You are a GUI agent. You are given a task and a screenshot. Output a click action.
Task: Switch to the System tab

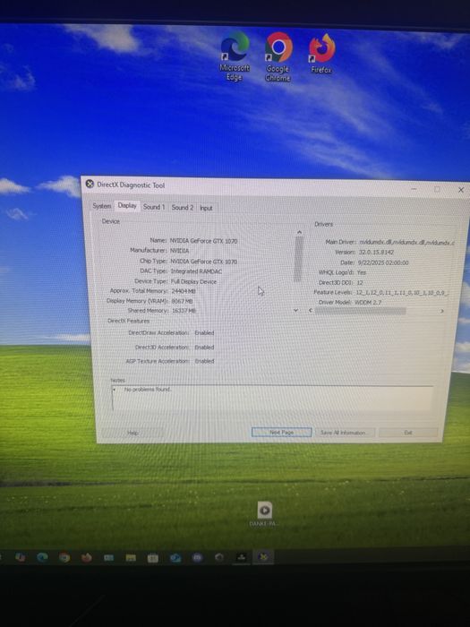tap(102, 206)
